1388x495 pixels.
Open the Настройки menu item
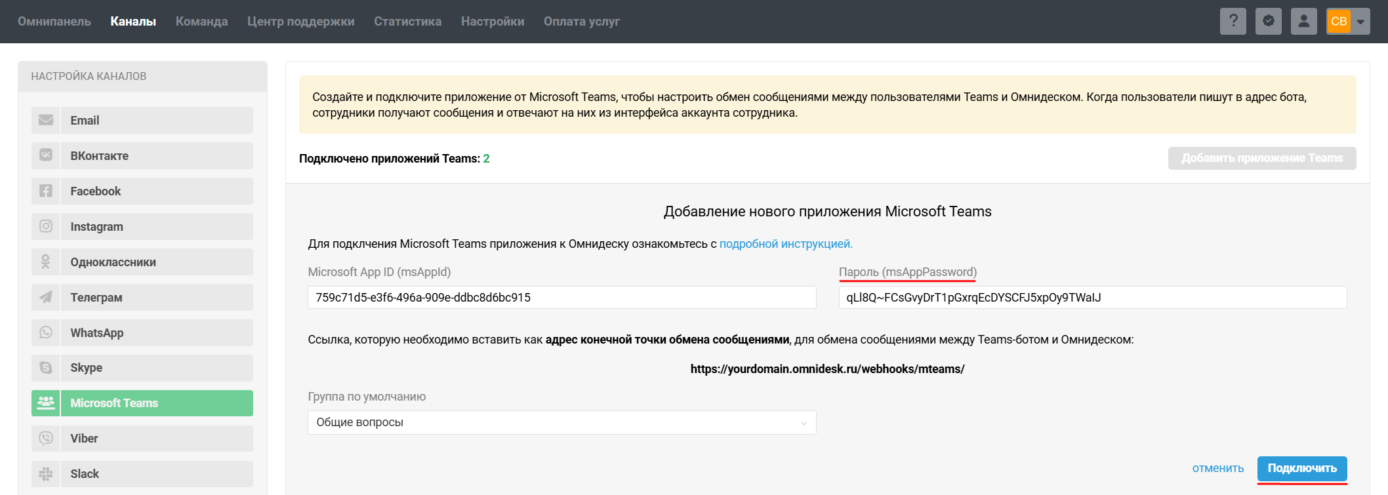coord(493,22)
